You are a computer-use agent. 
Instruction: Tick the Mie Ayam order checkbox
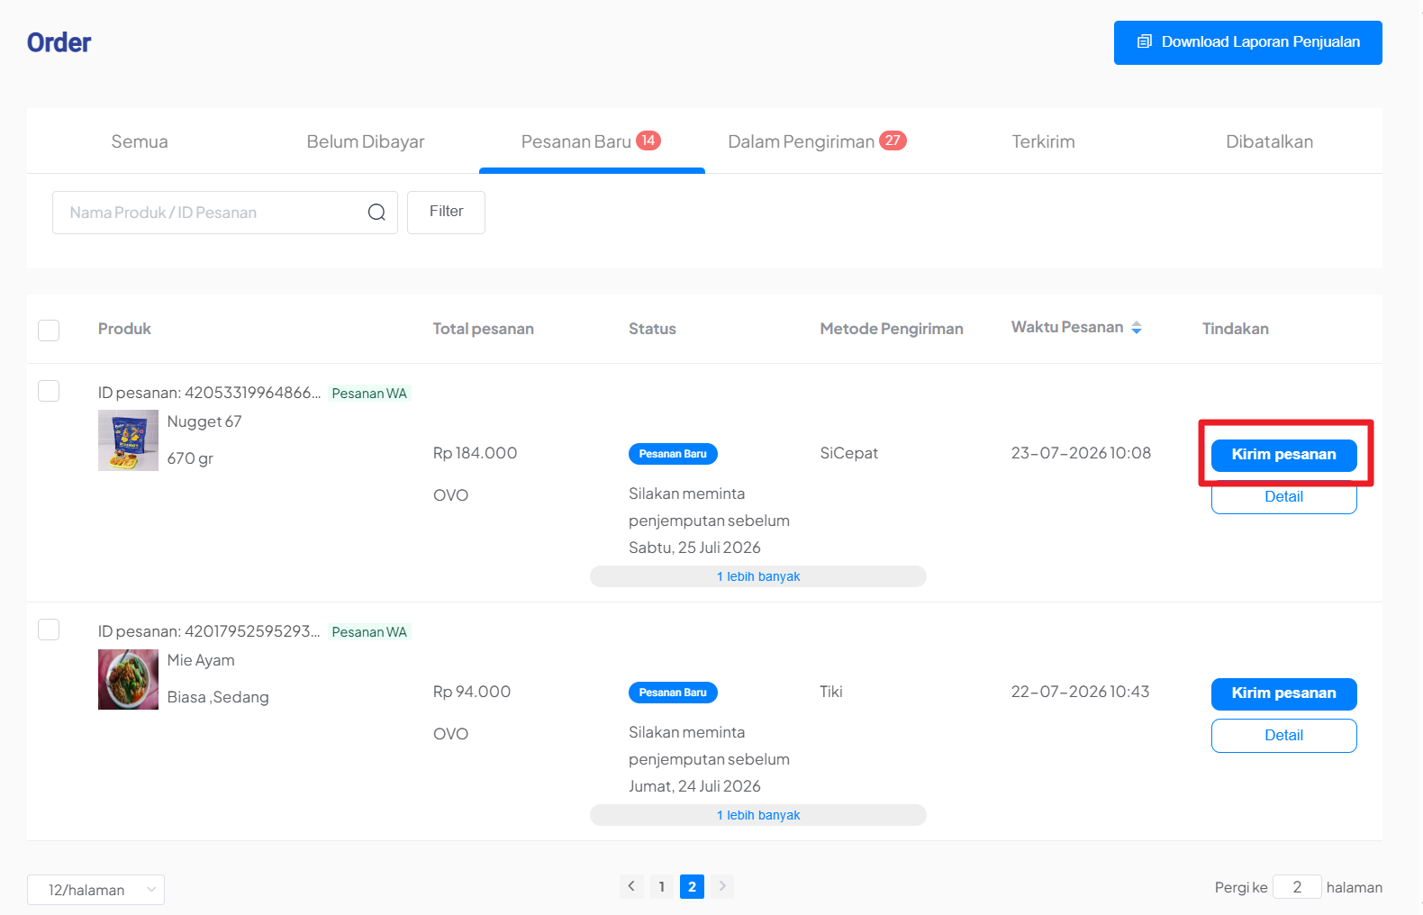49,630
